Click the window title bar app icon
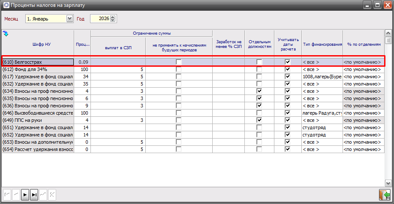The width and height of the screenshot is (394, 204). (x=6, y=6)
